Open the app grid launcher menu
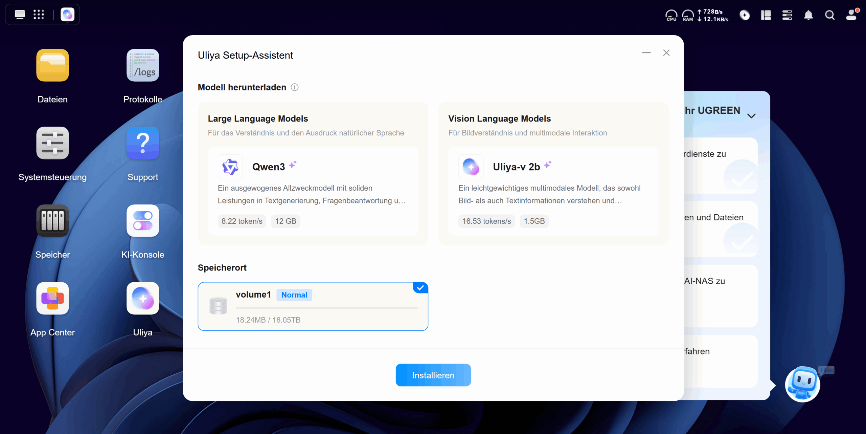This screenshot has height=434, width=866. click(39, 15)
